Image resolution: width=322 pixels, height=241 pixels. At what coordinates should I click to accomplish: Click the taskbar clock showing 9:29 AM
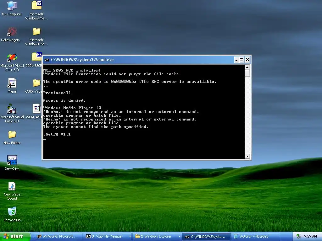pyautogui.click(x=310, y=236)
